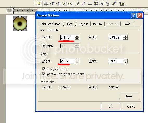Select the Crop tool
Viewport: 148px width, 123px height.
click(x=78, y=4)
